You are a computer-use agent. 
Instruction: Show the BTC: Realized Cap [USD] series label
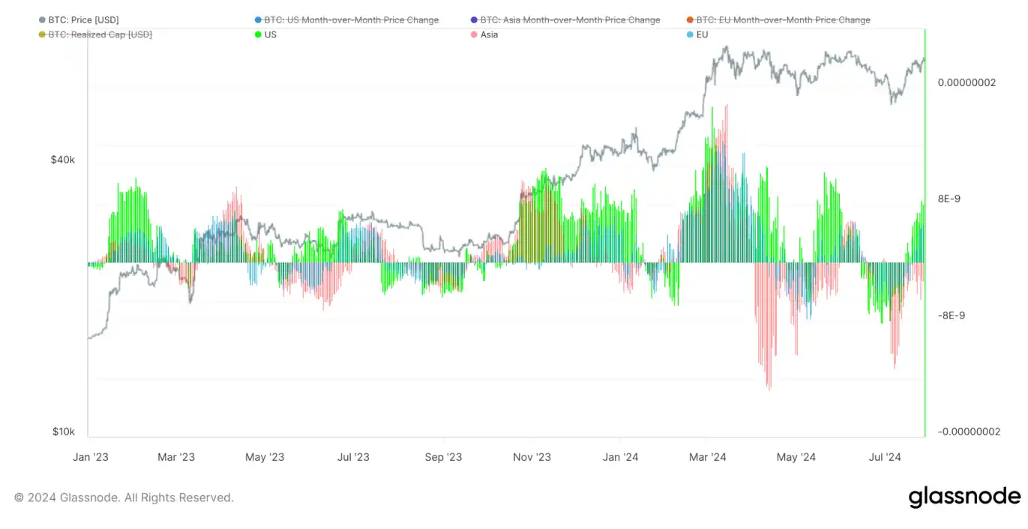[100, 35]
